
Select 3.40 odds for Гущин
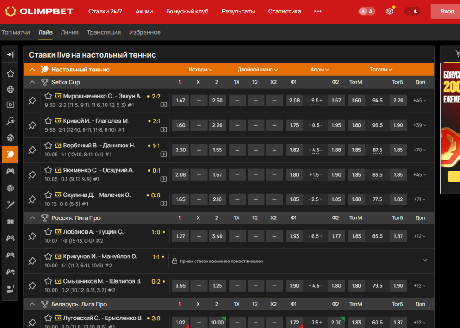tap(217, 236)
